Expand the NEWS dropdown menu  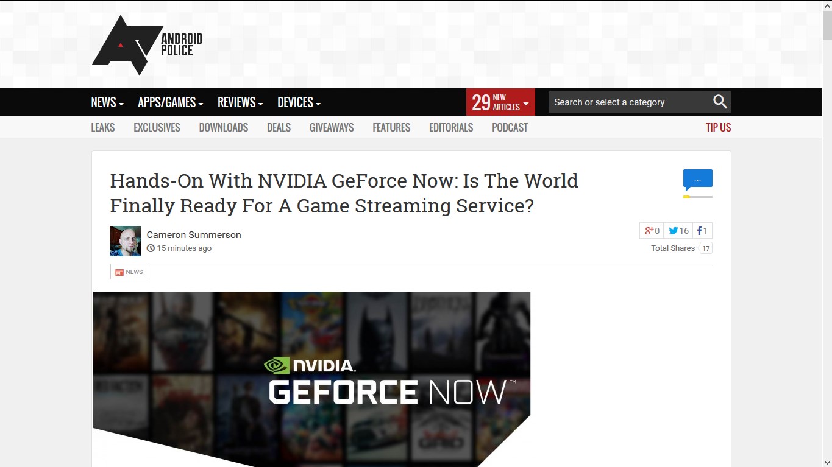pyautogui.click(x=107, y=102)
